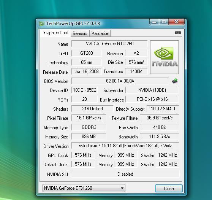The width and height of the screenshot is (212, 200).
Task: Click the 'BIOS Version' label
Action: click(56, 81)
